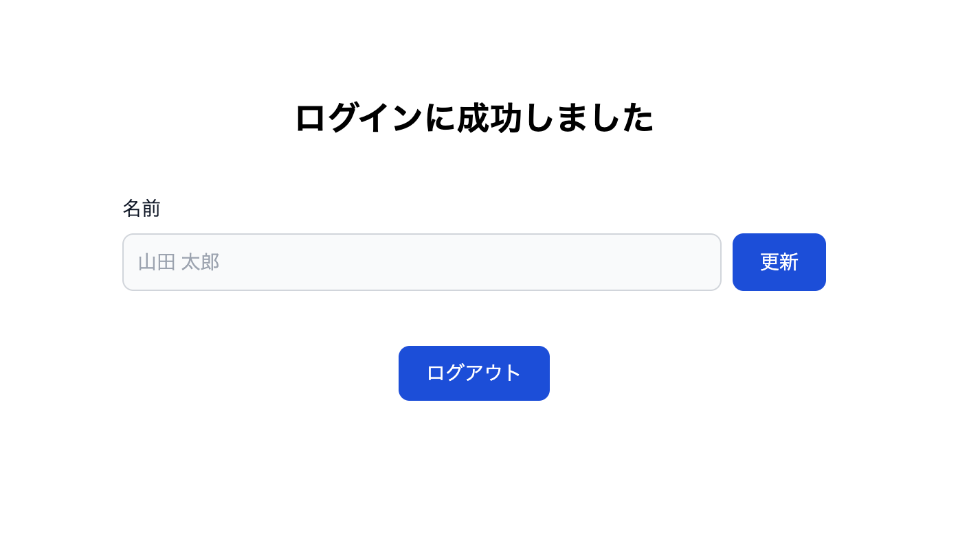Select the name entry box
Screen dimensions: 980x560
(421, 262)
